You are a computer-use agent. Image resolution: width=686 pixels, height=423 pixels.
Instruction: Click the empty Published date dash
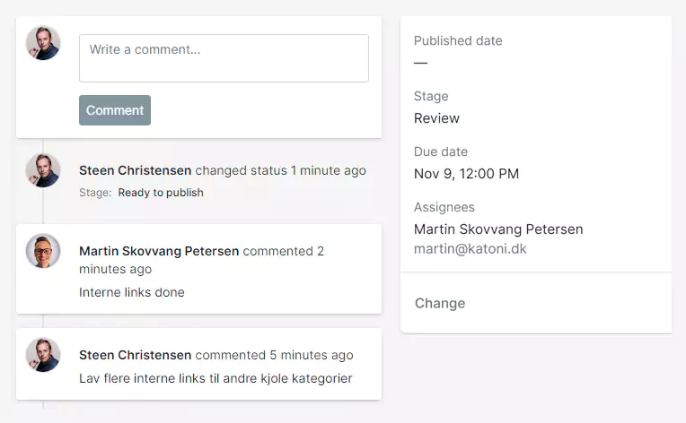[420, 63]
